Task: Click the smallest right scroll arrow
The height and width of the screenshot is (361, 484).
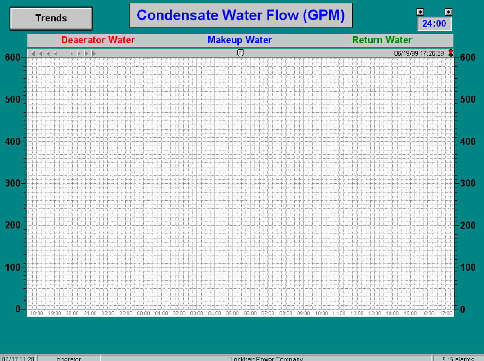Action: coord(71,54)
